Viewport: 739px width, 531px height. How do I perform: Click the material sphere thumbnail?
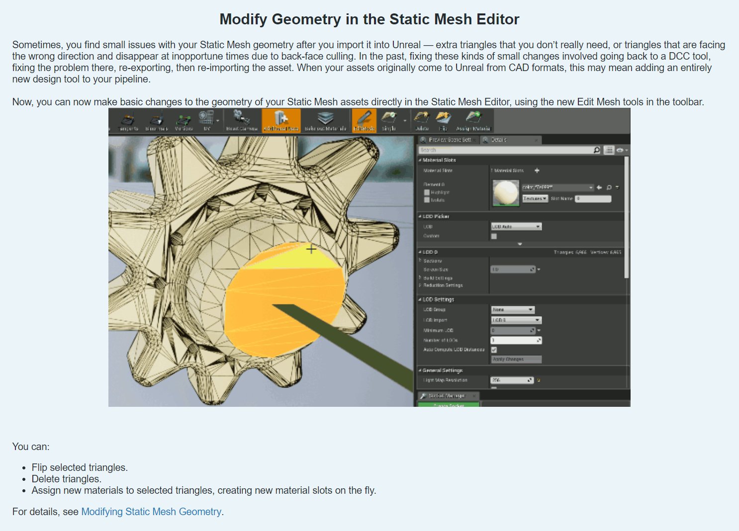[506, 193]
